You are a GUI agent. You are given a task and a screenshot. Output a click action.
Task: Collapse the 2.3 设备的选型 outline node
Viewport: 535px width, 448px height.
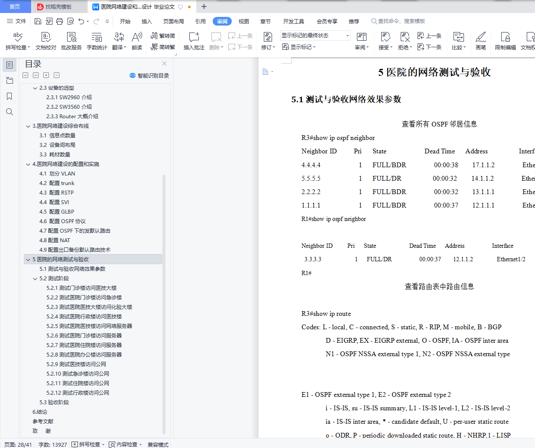pos(35,88)
